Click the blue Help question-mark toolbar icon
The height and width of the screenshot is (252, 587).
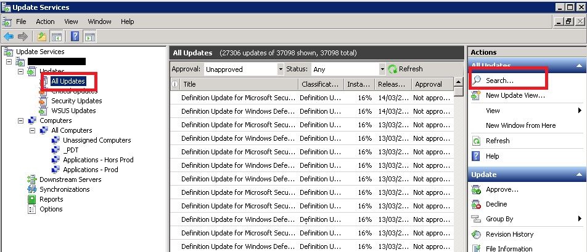click(75, 37)
